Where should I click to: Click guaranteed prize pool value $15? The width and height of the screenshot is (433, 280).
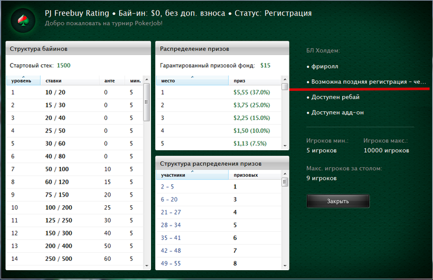[x=265, y=66]
